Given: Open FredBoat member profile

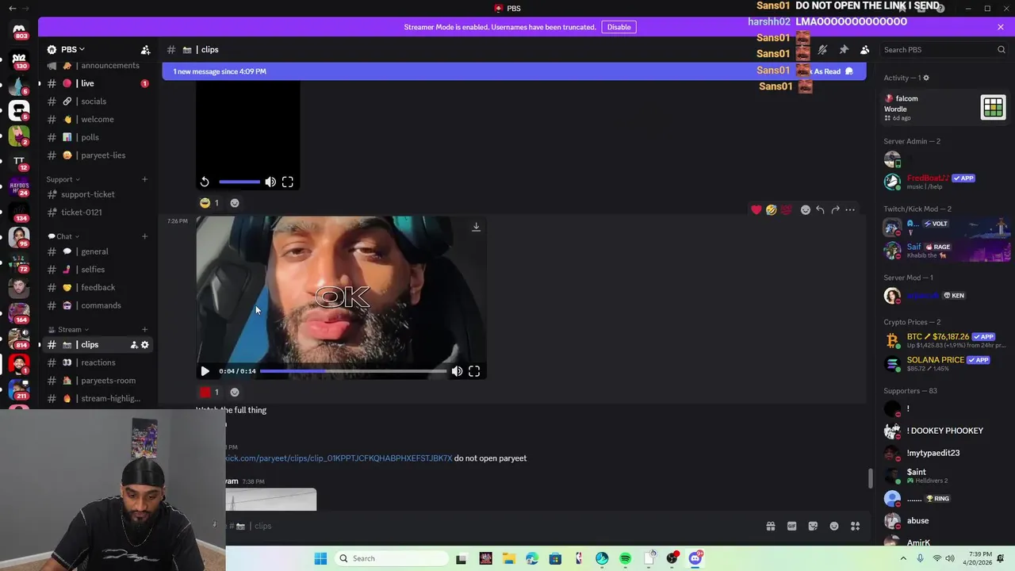Looking at the screenshot, I should 944,182.
